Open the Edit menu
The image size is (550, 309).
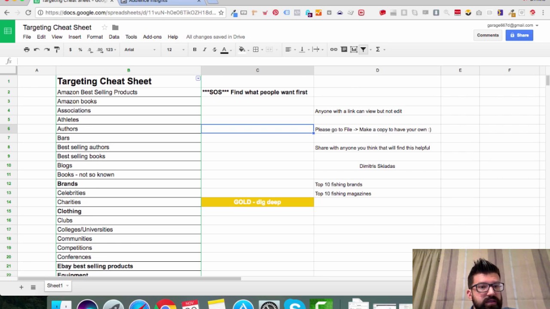tap(41, 37)
